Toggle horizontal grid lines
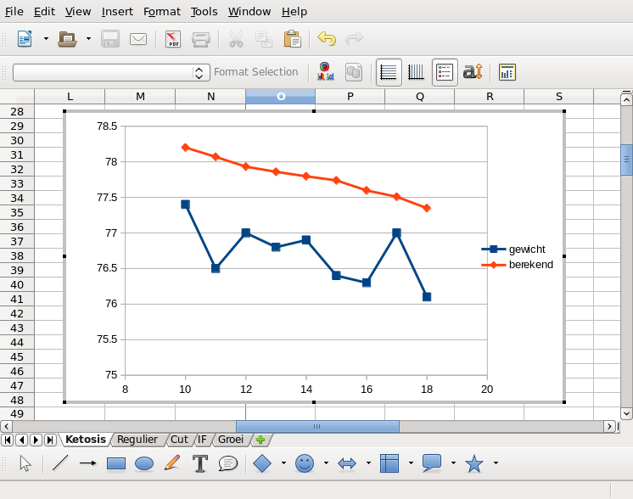 (x=389, y=72)
